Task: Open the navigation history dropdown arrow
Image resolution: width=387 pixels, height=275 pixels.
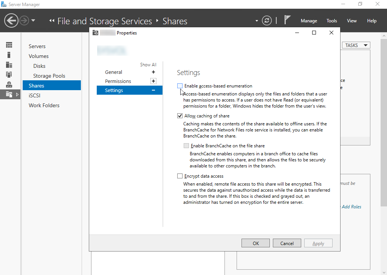Action: (33, 20)
